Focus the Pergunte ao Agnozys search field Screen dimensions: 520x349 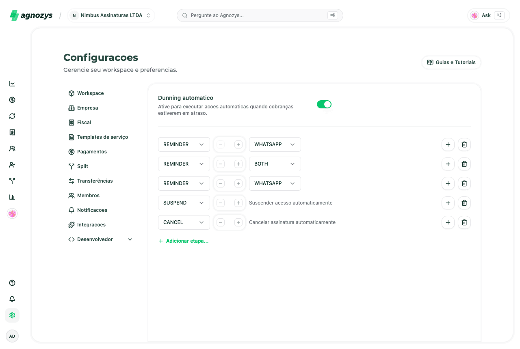(x=260, y=15)
